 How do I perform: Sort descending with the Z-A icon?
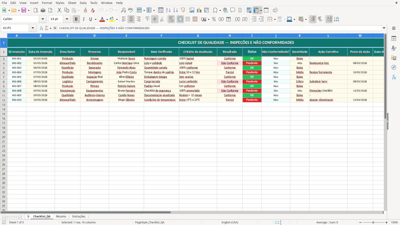tap(175, 10)
